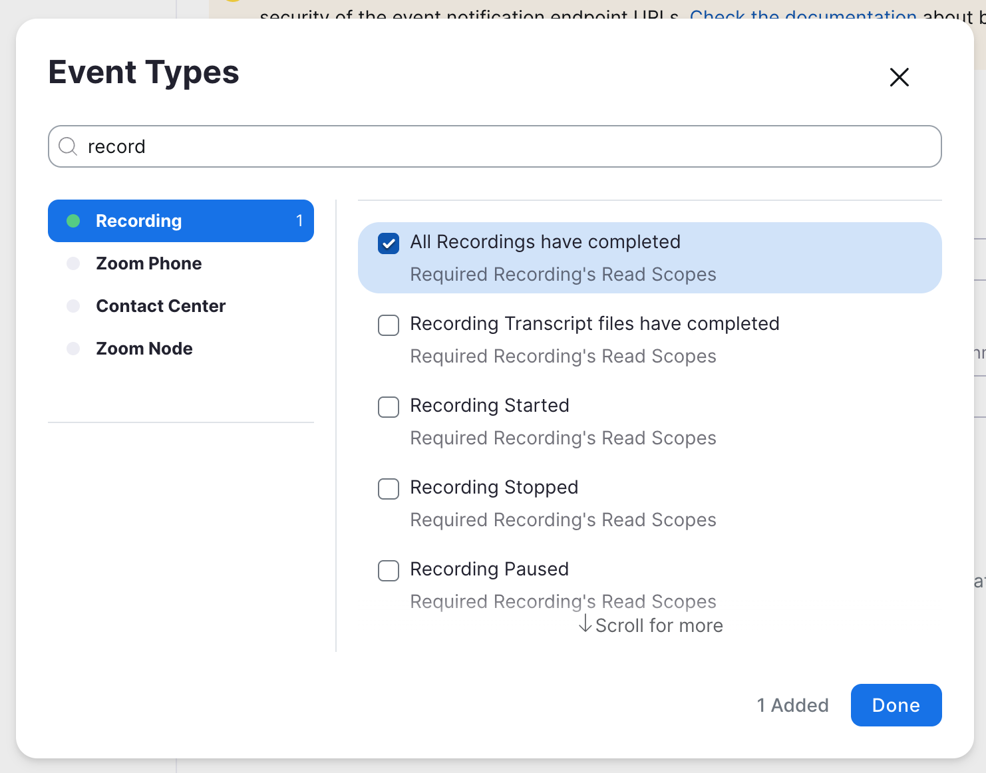
Task: Click the Scroll for more arrow
Action: (585, 625)
